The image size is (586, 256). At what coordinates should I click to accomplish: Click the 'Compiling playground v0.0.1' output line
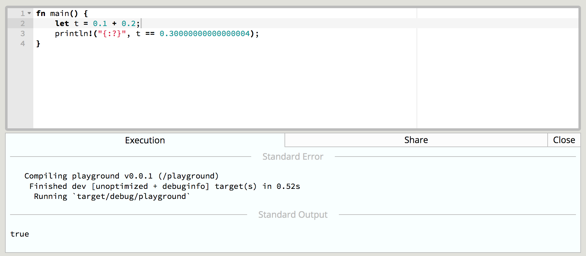coord(121,176)
